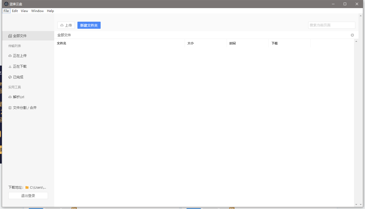Click the download folder icon beside 下载地址
This screenshot has height=209, width=365.
(x=27, y=187)
